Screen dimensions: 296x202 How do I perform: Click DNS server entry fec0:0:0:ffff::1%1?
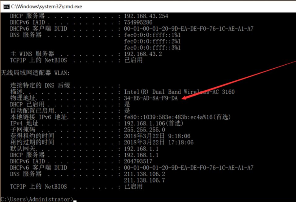152,35
